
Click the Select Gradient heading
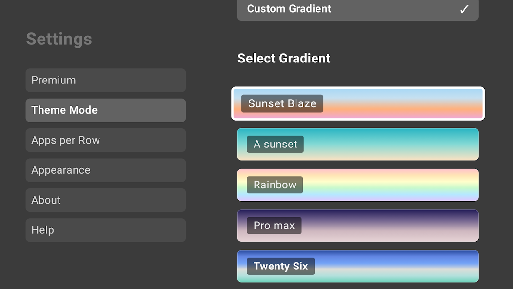(x=284, y=58)
